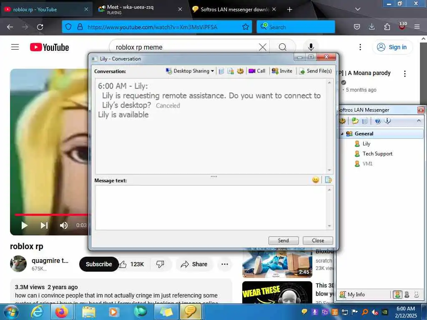Like the video with 123K likes
This screenshot has height=320, width=427.
[132, 264]
